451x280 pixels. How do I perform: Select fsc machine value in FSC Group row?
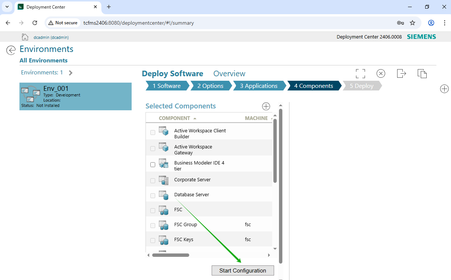click(x=248, y=225)
